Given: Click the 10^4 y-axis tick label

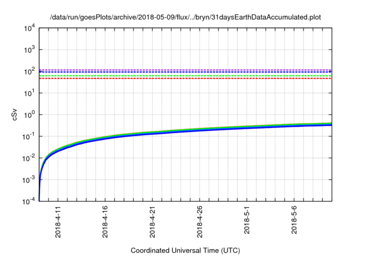Looking at the screenshot, I should 29,28.
